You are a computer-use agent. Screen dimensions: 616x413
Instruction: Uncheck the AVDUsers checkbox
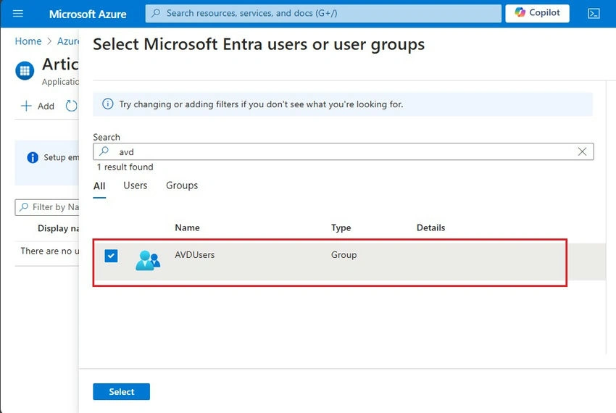(x=111, y=256)
